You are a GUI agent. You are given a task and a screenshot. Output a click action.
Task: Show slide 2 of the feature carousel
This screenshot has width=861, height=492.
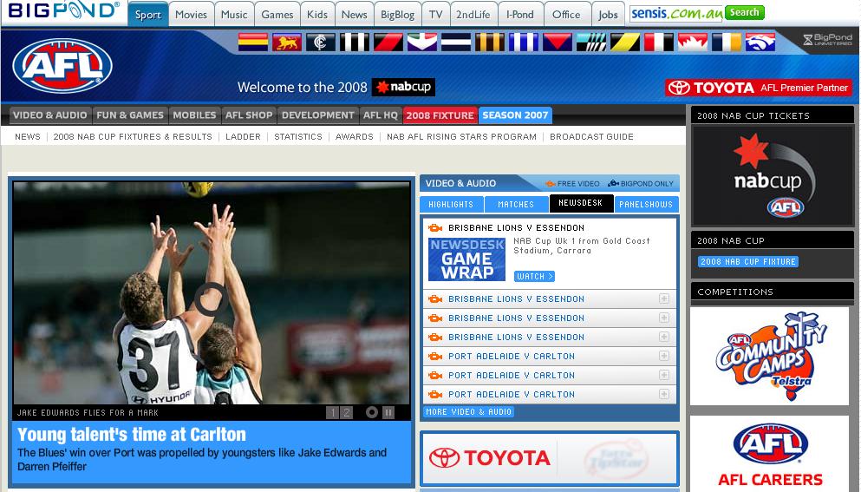coord(347,412)
